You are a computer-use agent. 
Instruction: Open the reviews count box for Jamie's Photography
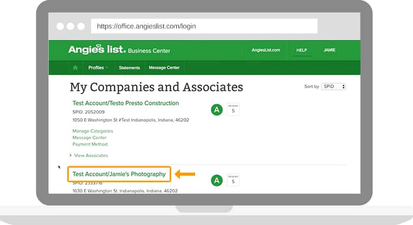click(x=233, y=180)
